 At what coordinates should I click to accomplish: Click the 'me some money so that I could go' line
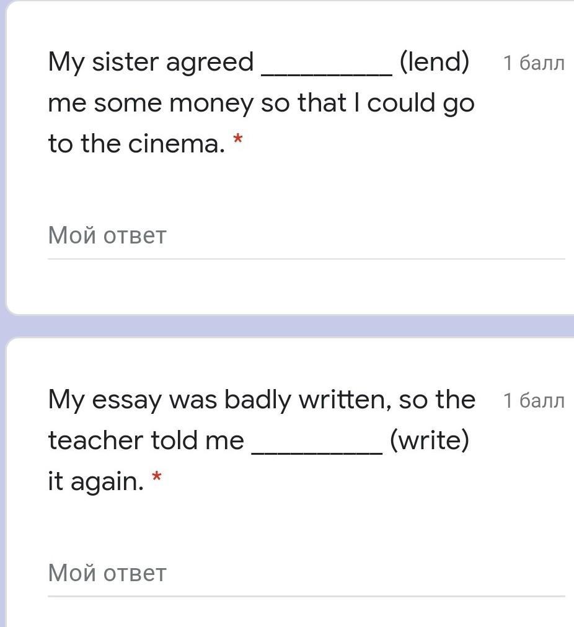tap(261, 103)
